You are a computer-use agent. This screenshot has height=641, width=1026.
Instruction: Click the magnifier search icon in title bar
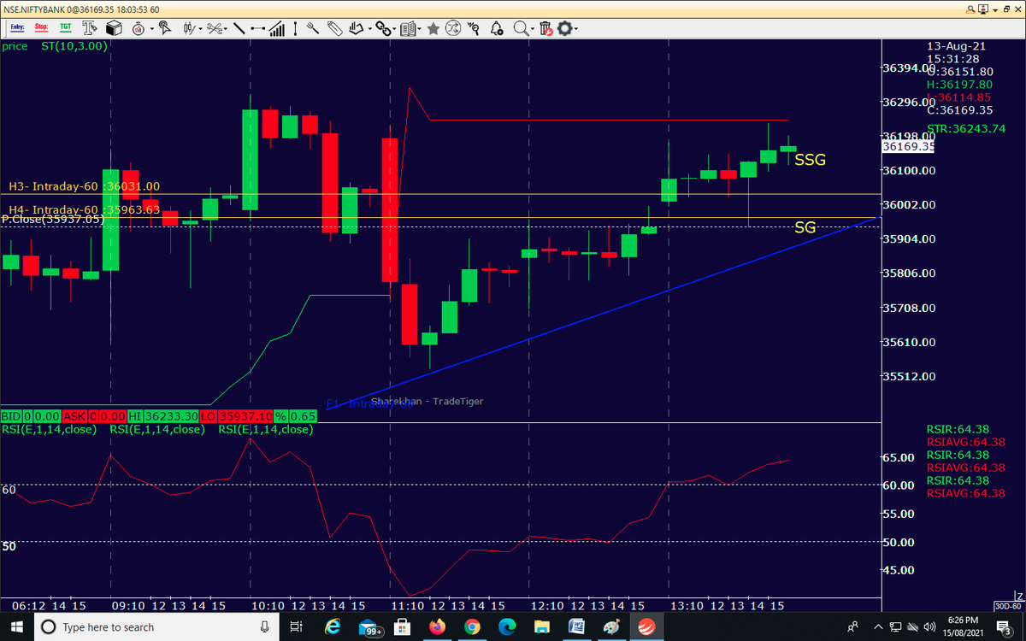tap(970, 8)
